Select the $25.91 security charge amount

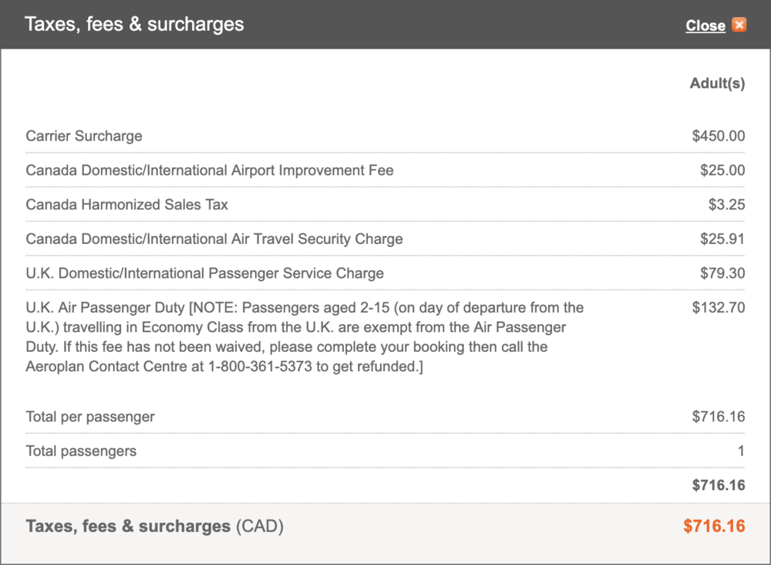point(722,239)
